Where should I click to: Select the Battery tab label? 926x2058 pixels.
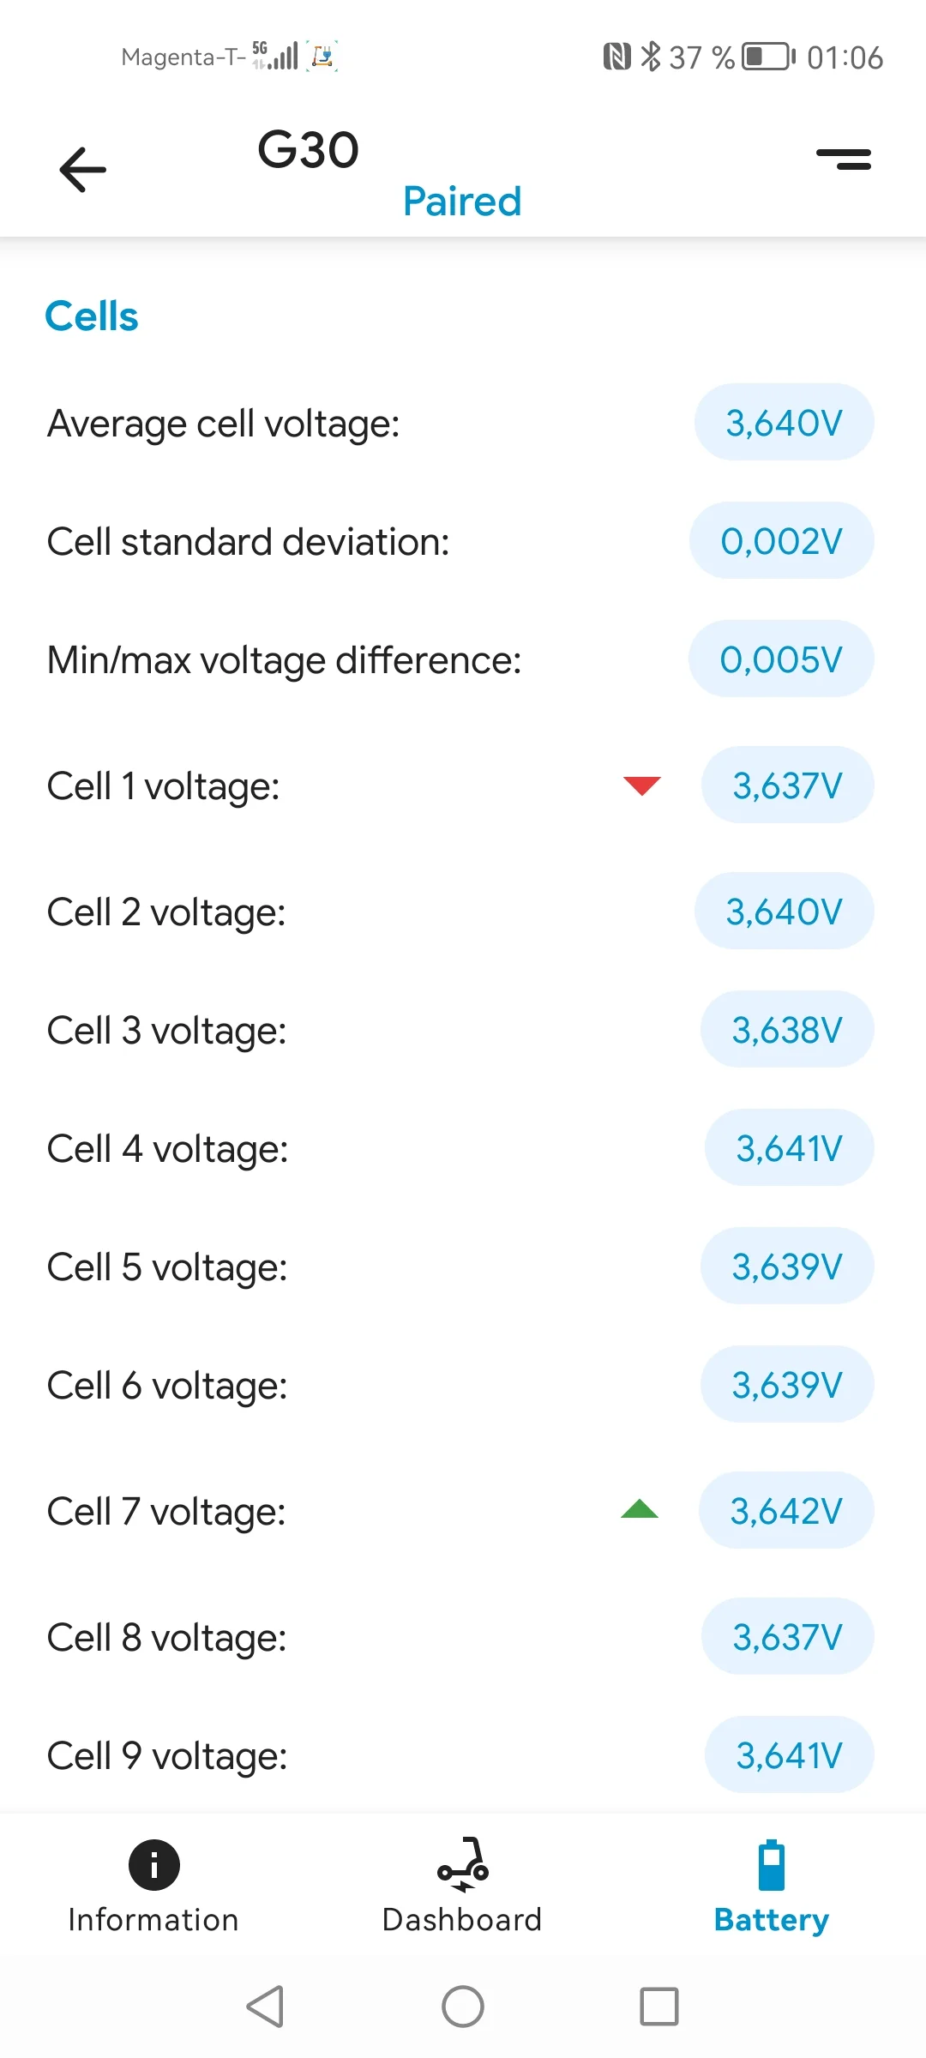point(772,1920)
